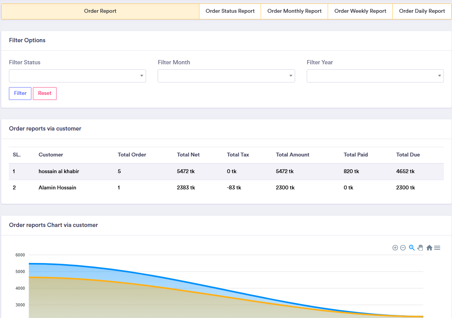The height and width of the screenshot is (318, 452).
Task: Open the chart hamburger menu
Action: coord(437,248)
